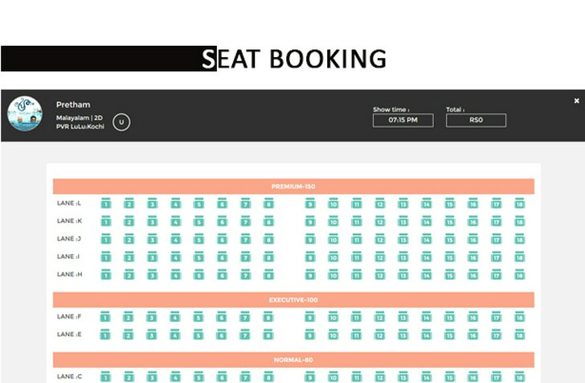Click the U certificate rating badge

pyautogui.click(x=121, y=121)
